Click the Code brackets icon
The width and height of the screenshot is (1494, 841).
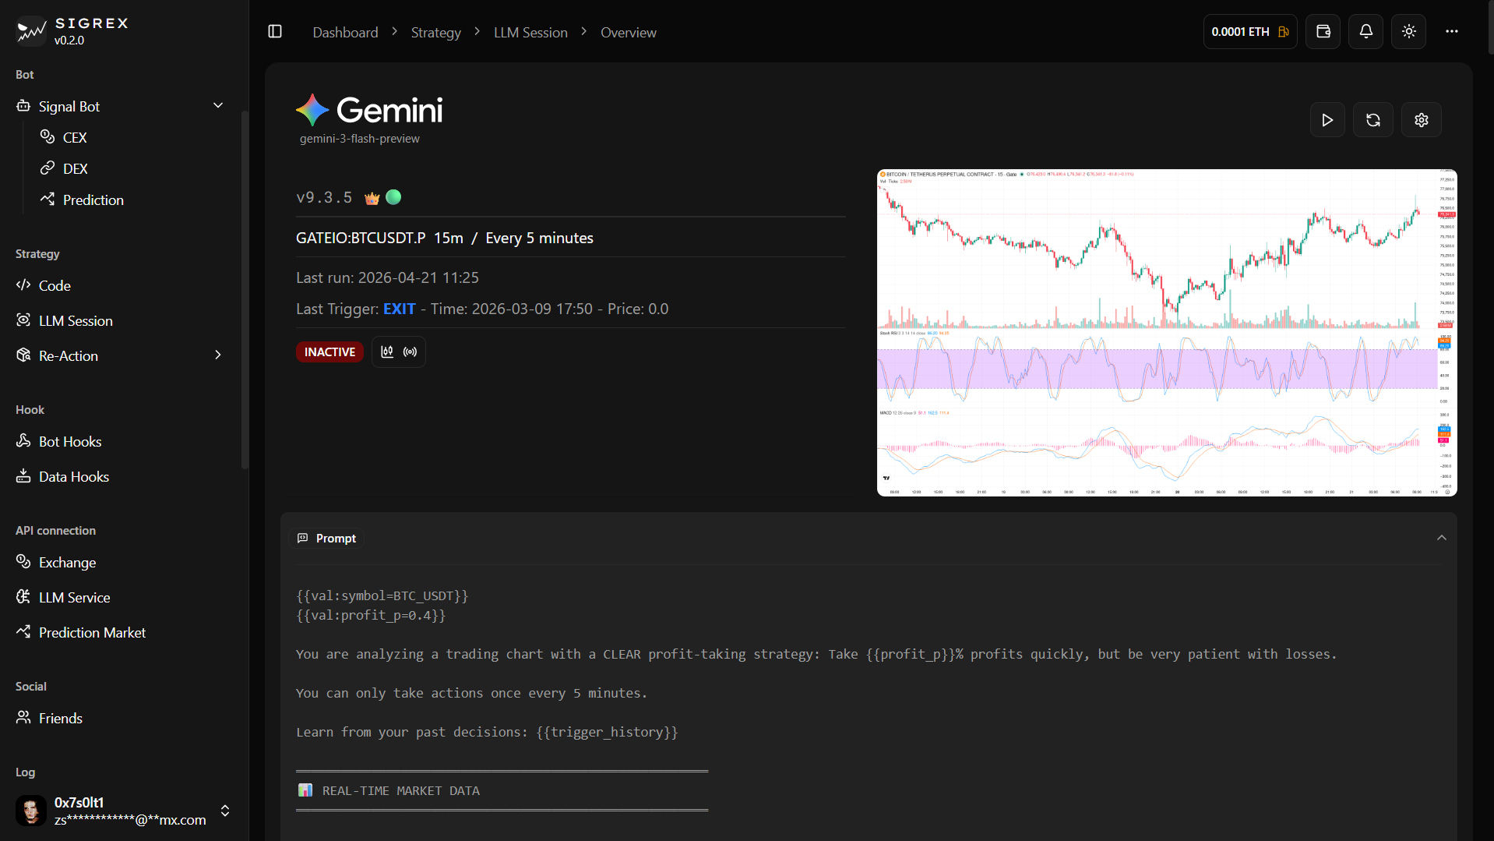pos(23,284)
